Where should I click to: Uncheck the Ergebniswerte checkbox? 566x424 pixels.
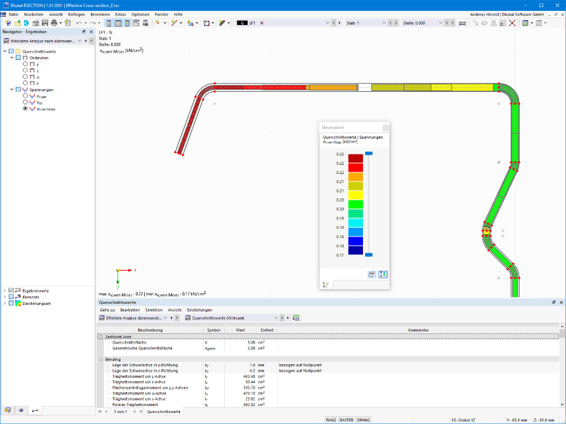point(11,290)
